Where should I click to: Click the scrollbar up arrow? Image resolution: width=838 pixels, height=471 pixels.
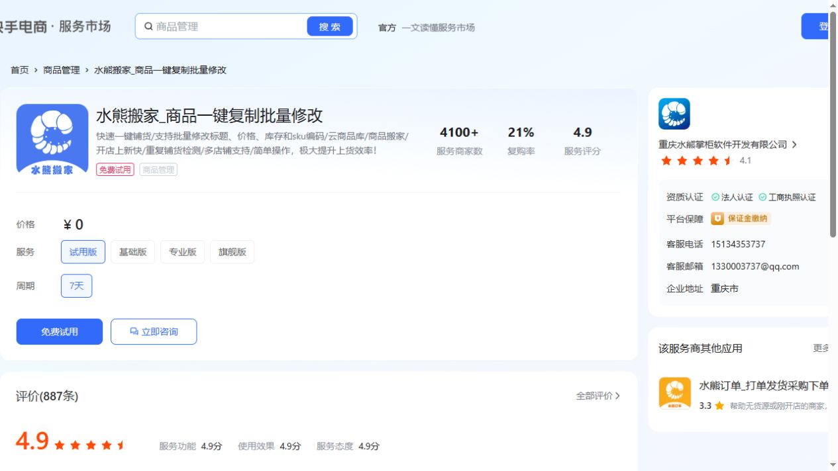click(x=833, y=5)
